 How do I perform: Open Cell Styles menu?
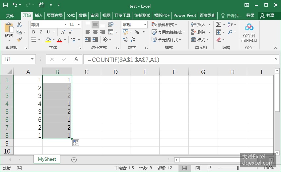(166, 40)
